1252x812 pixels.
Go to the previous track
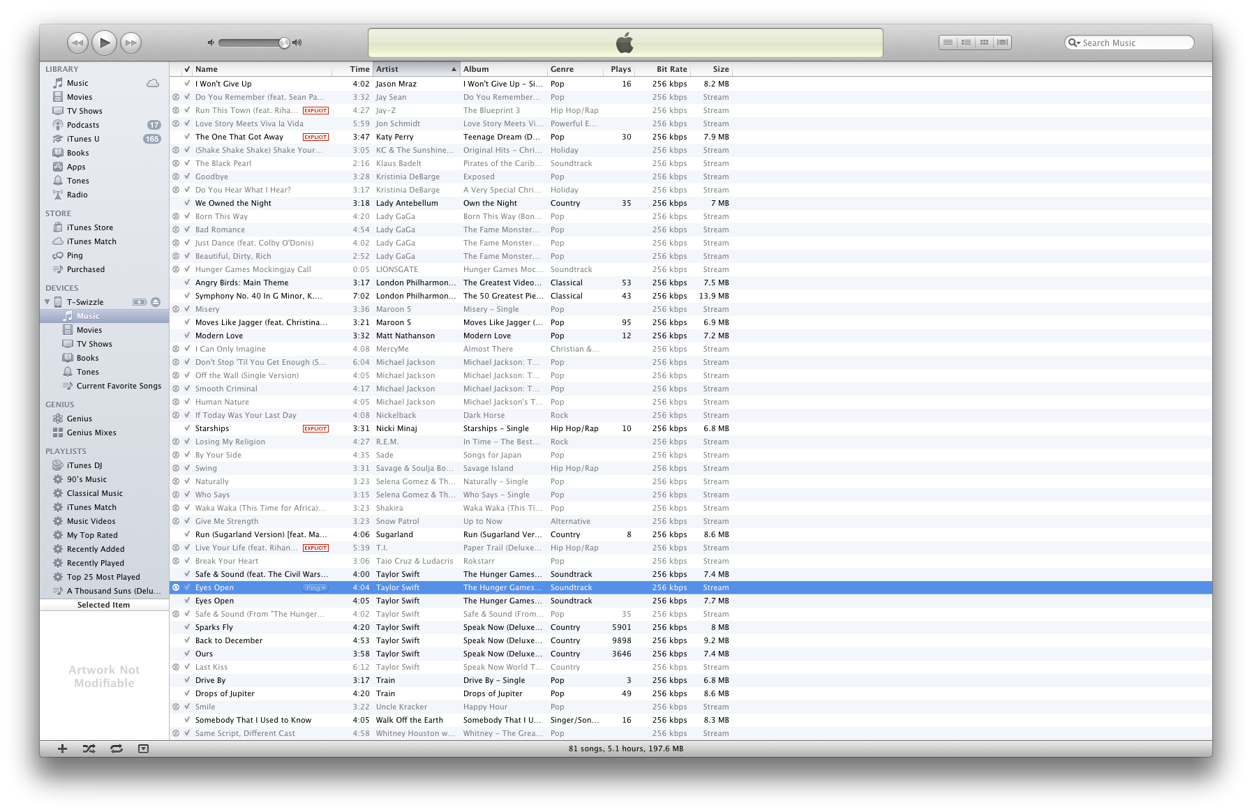[77, 43]
